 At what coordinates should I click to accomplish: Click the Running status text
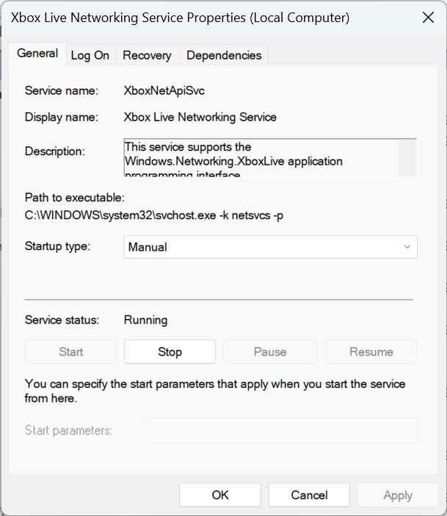[x=145, y=320]
